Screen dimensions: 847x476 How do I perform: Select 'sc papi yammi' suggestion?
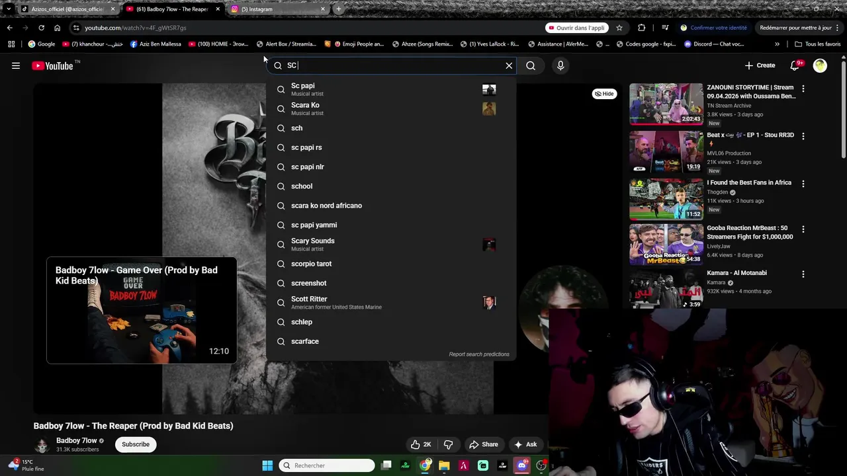[x=390, y=225]
